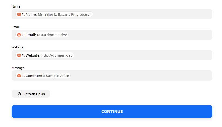Click the 'Email' field label
Image resolution: width=222 pixels, height=127 pixels.
[16, 27]
